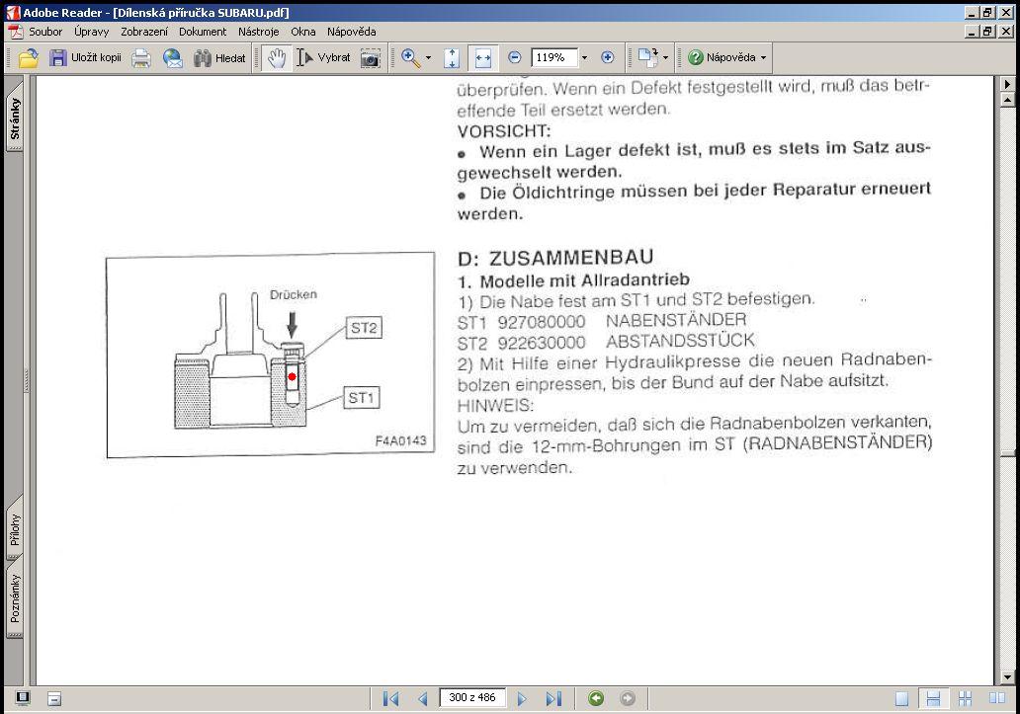Activate the Vybrat select tool
The height and width of the screenshot is (714, 1020).
click(x=324, y=58)
